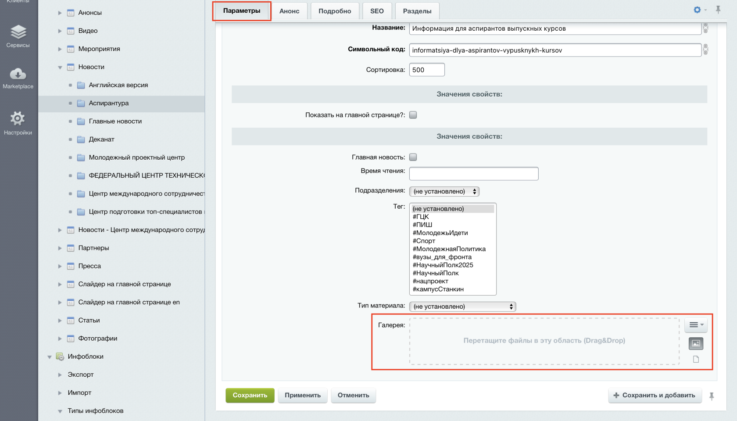
Task: Click the link icon next to Символьный код field
Action: pyautogui.click(x=705, y=50)
